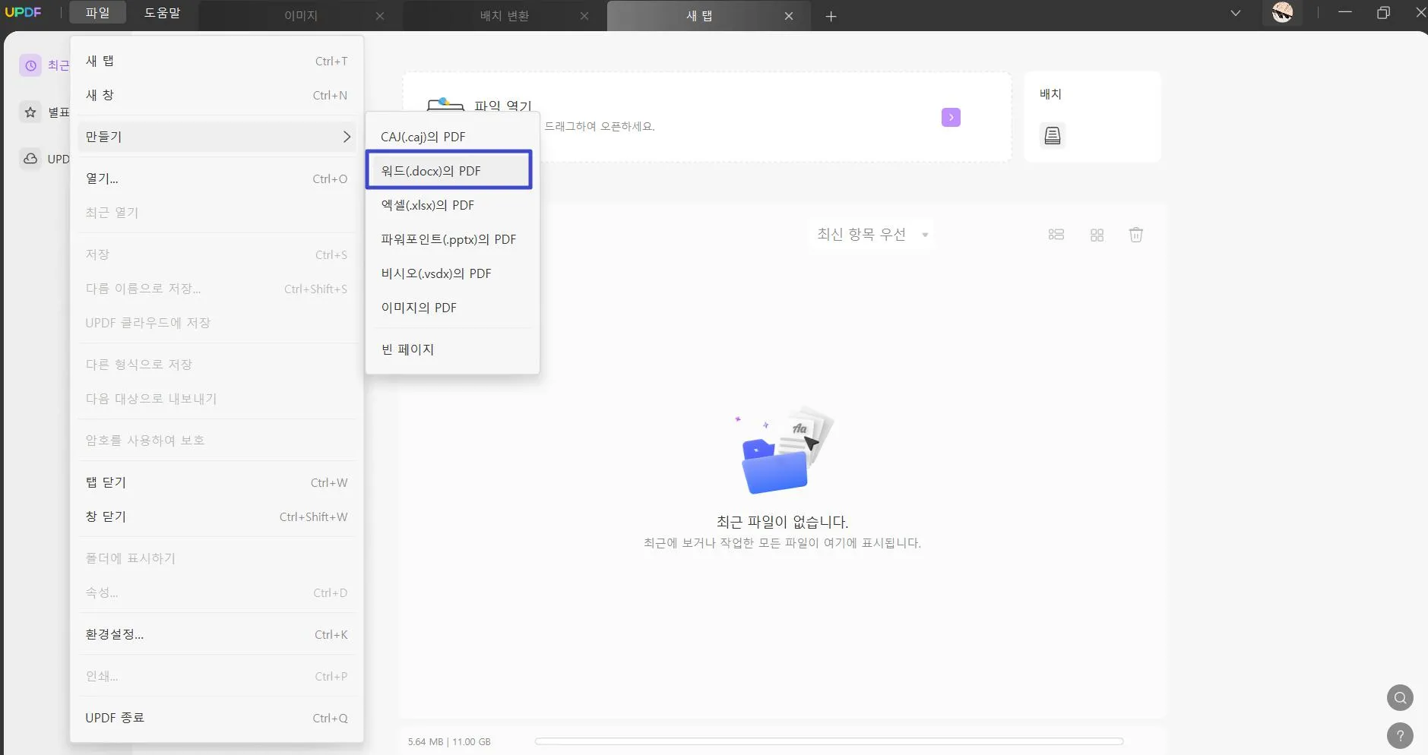Open help question mark button
The image size is (1428, 755).
coord(1400,736)
